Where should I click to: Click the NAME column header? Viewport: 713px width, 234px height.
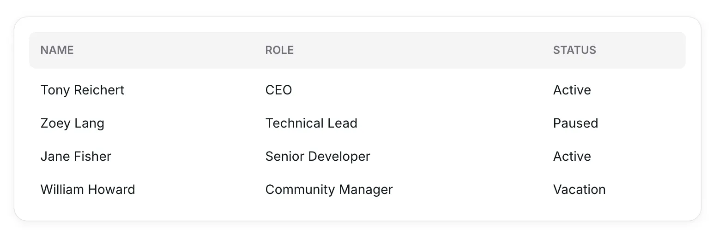coord(57,50)
